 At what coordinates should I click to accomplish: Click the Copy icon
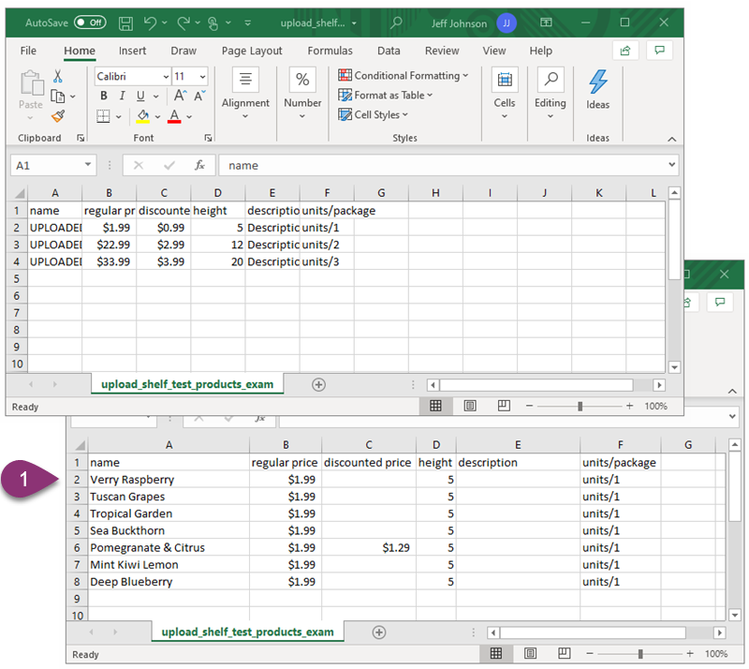pyautogui.click(x=58, y=97)
